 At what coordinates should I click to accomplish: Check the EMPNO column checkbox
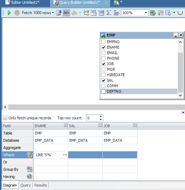click(103, 42)
